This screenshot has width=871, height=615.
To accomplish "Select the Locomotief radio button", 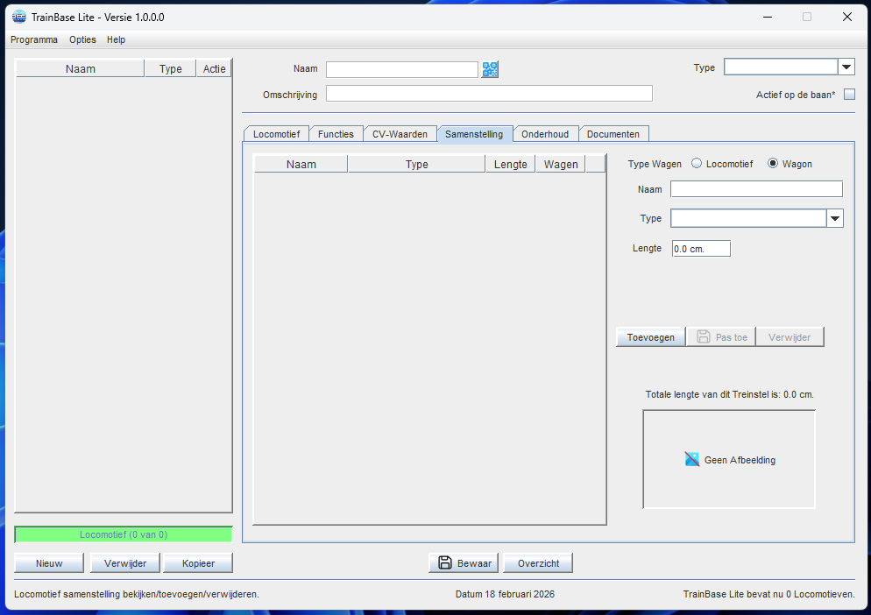I will [x=698, y=164].
